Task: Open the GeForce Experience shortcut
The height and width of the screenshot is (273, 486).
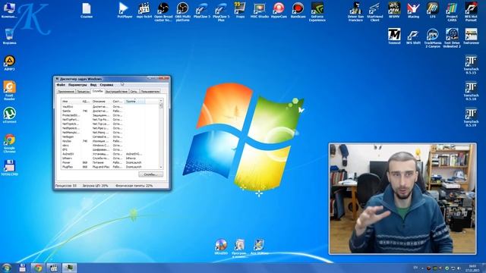Action: 317,12
